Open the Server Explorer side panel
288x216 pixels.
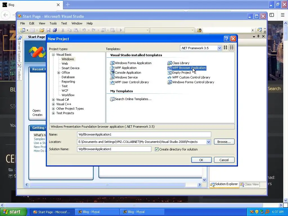click(19, 49)
